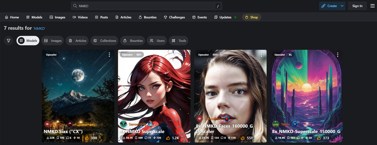Select the Images search filter pill
Viewport: 377px width, 145px height.
pos(53,41)
